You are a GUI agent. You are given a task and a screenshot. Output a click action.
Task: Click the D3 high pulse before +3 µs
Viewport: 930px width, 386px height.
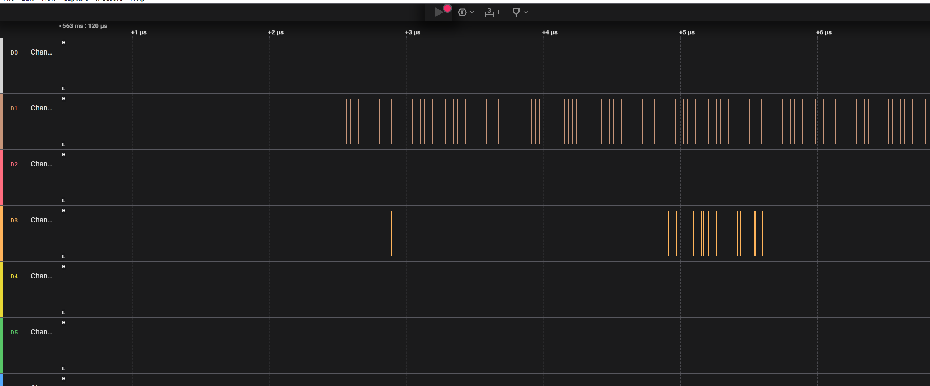(400, 233)
